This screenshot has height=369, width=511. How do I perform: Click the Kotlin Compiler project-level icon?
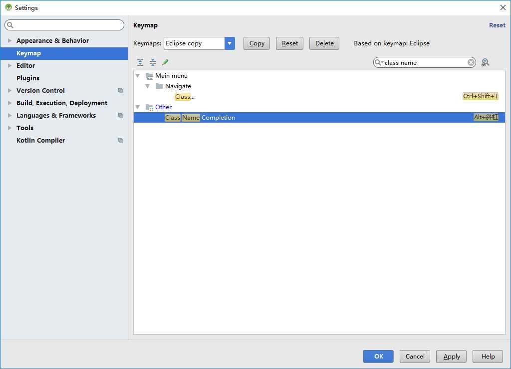120,141
